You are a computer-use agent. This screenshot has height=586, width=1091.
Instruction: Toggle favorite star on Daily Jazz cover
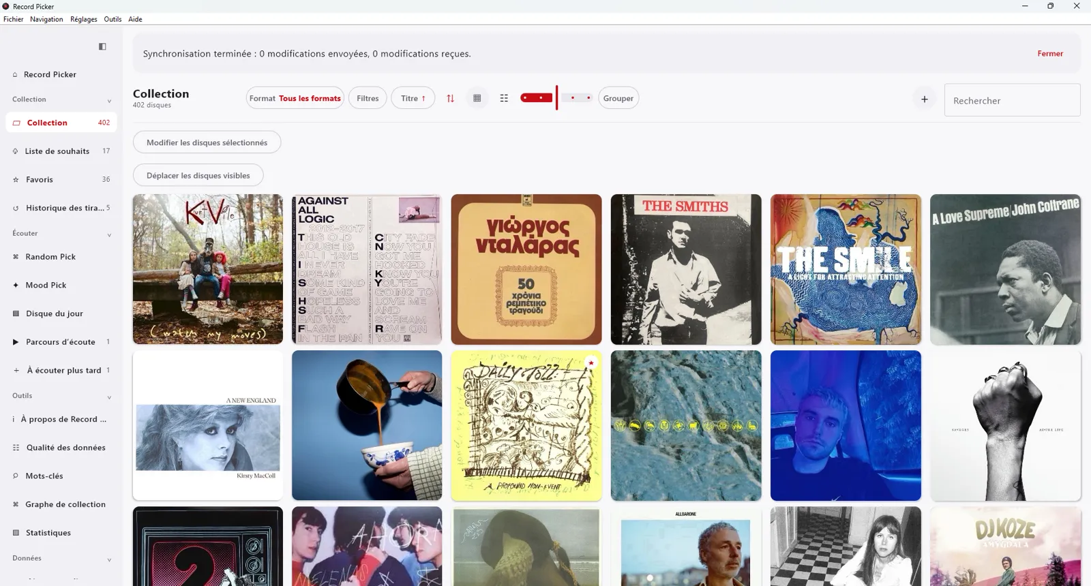591,363
